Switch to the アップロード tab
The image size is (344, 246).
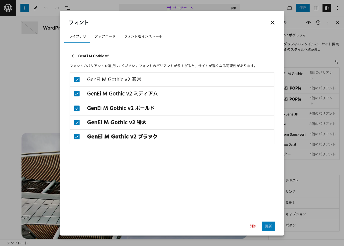(105, 36)
